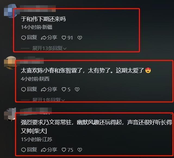Dislike the comment from 江苏

pyautogui.click(x=80, y=150)
